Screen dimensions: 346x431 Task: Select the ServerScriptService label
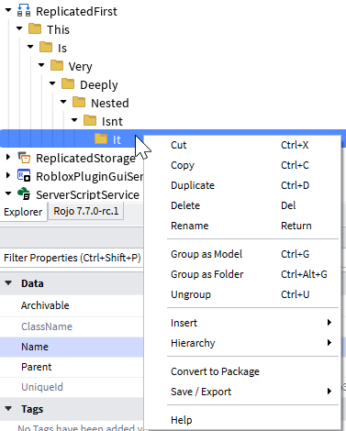coord(87,195)
